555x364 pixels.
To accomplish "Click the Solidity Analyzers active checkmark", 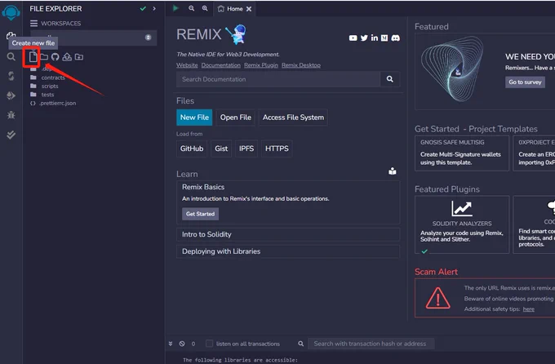I will [x=424, y=251].
